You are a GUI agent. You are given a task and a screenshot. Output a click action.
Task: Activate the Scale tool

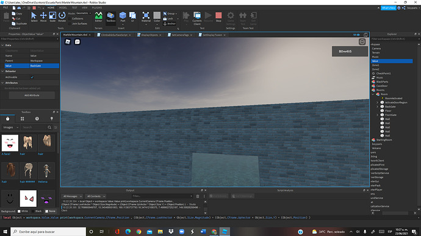point(52,17)
